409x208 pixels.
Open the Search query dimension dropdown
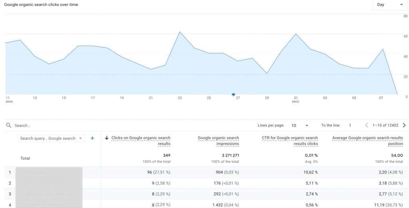(x=51, y=139)
